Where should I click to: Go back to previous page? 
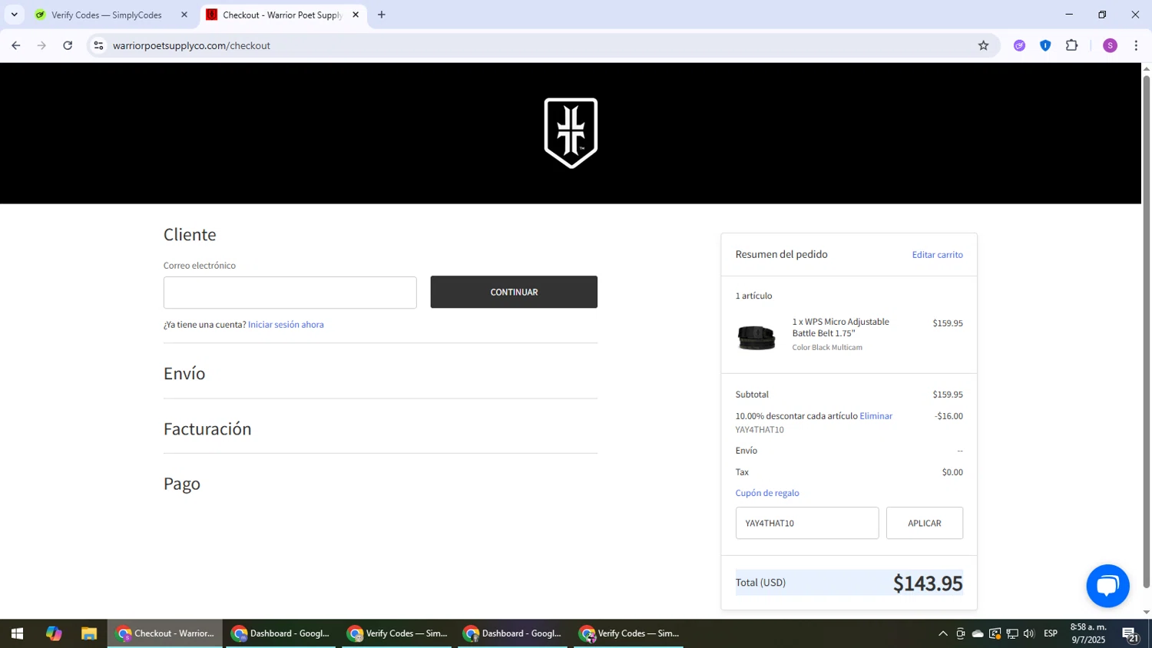click(x=16, y=45)
